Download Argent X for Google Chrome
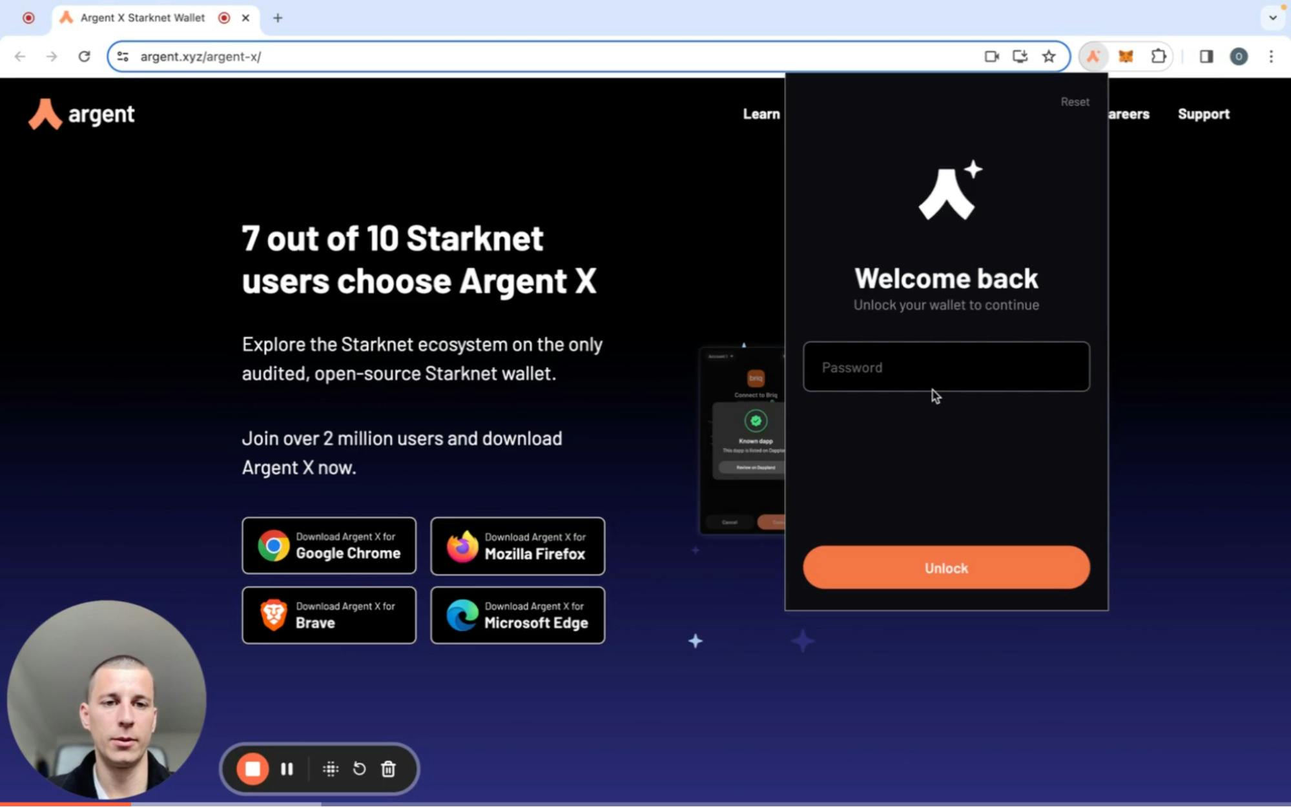The width and height of the screenshot is (1291, 807). click(329, 546)
